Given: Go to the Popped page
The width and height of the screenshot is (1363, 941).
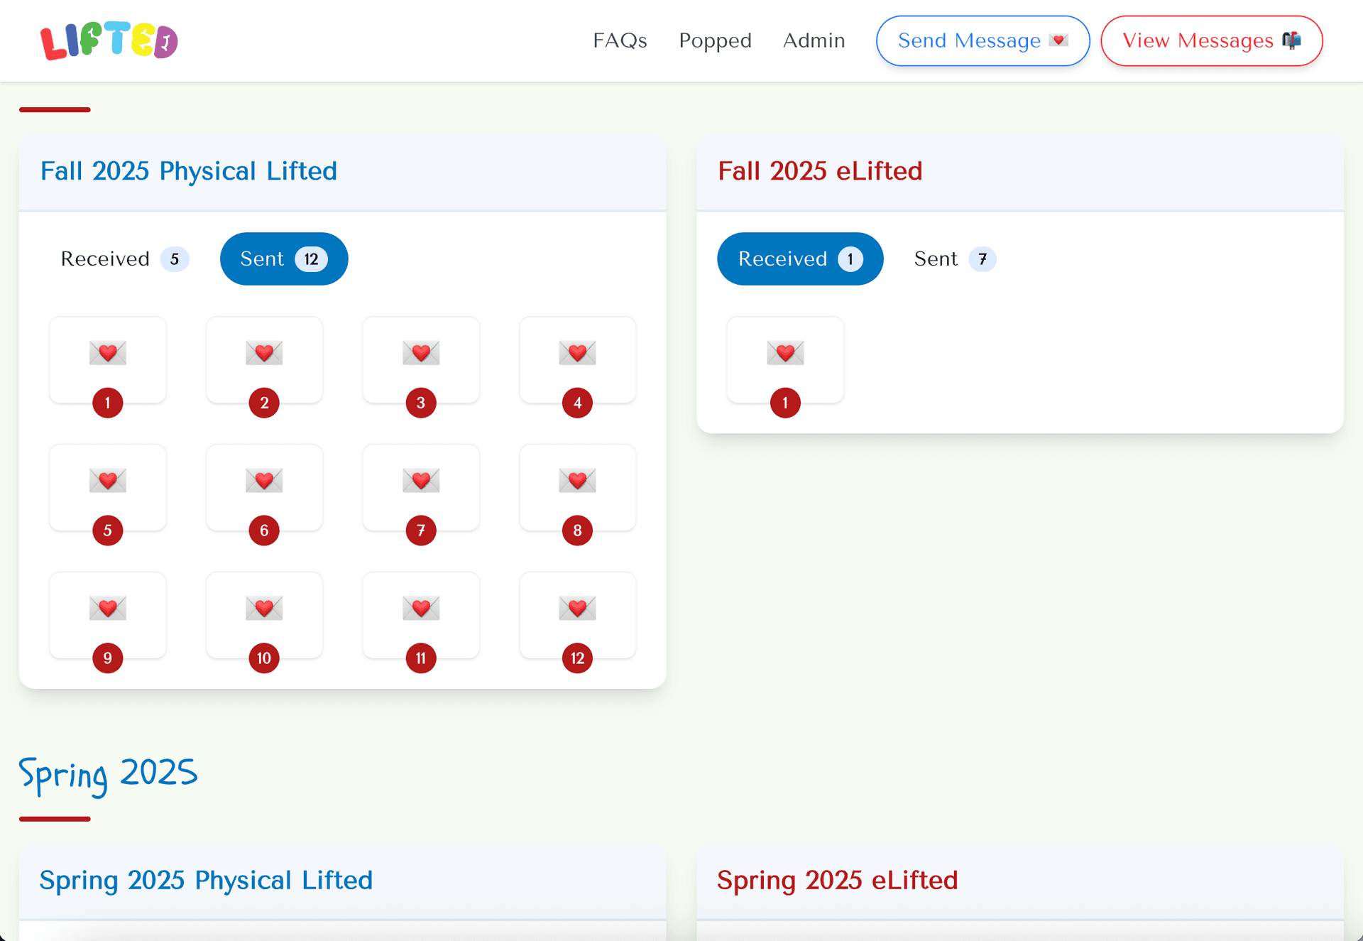Looking at the screenshot, I should coord(715,40).
